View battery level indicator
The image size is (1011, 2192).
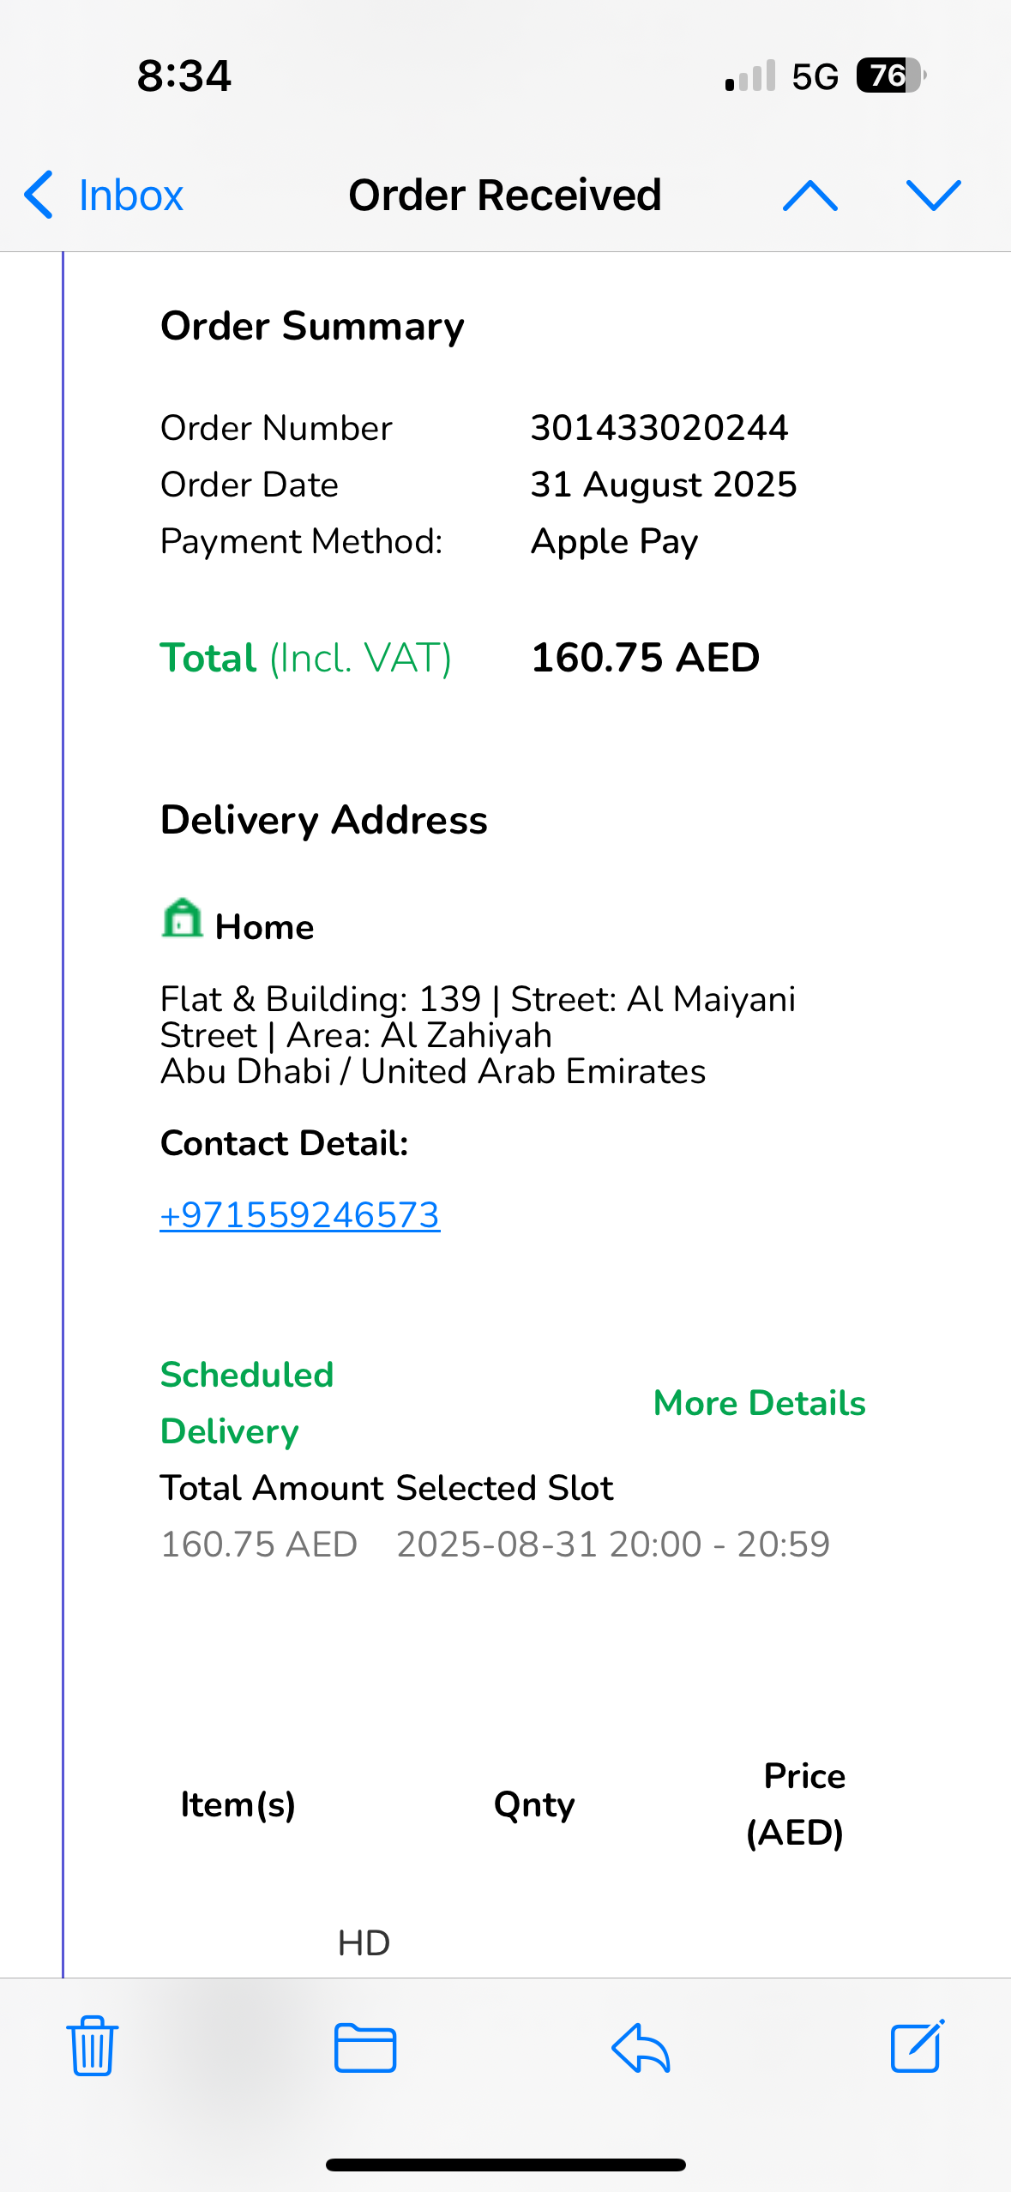tap(891, 76)
